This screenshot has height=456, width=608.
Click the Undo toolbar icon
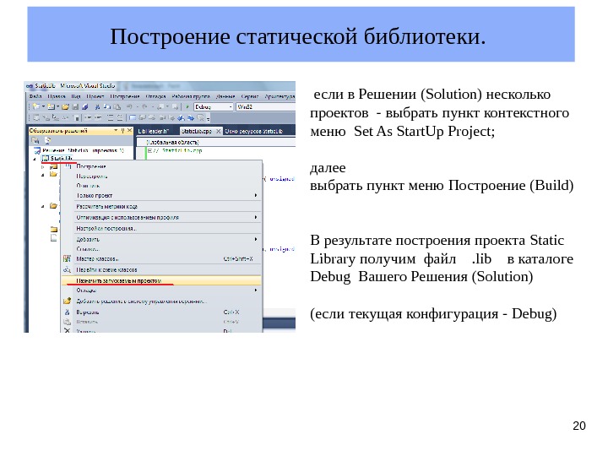(x=129, y=106)
